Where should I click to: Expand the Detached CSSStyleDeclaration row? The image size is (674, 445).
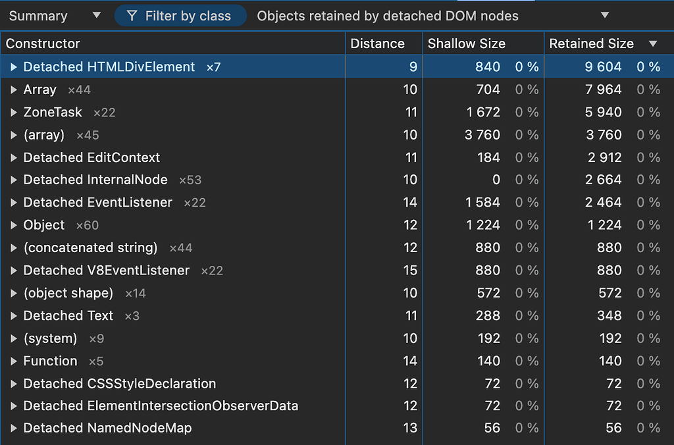(x=14, y=384)
